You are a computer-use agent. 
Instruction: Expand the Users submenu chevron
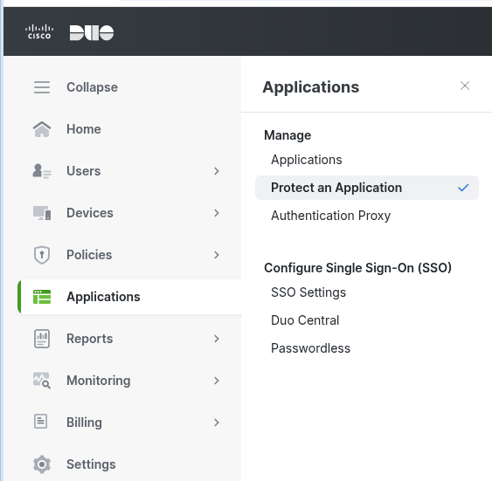(216, 171)
